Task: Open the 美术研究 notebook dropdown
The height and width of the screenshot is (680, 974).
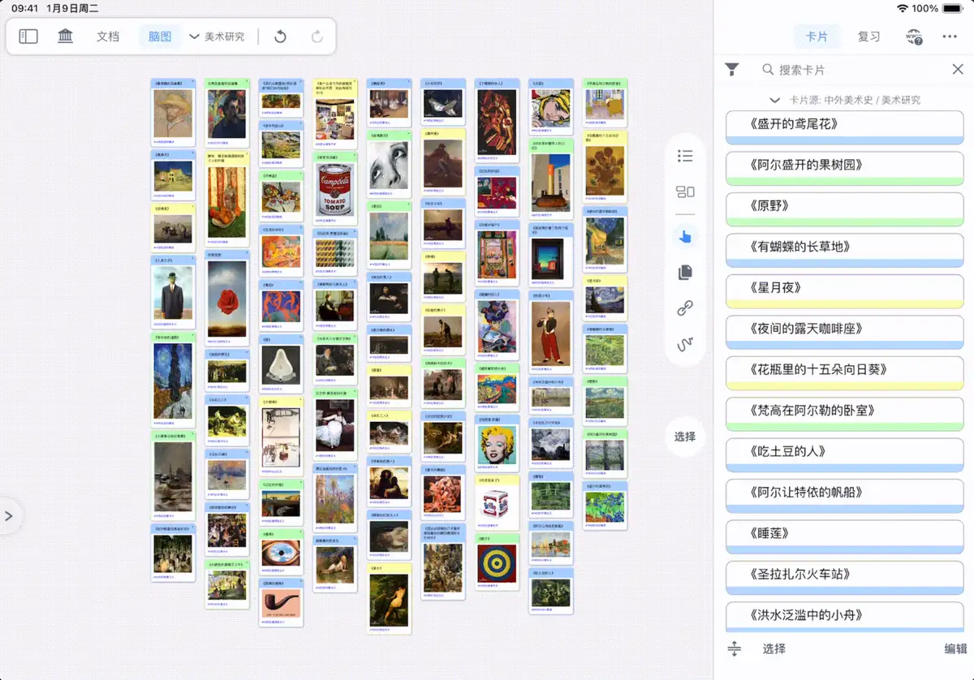Action: pos(218,37)
